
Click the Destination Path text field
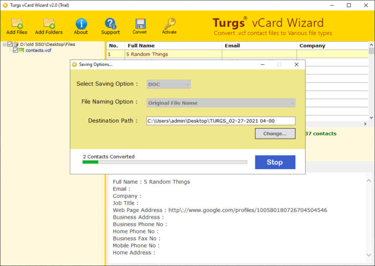[x=221, y=121]
